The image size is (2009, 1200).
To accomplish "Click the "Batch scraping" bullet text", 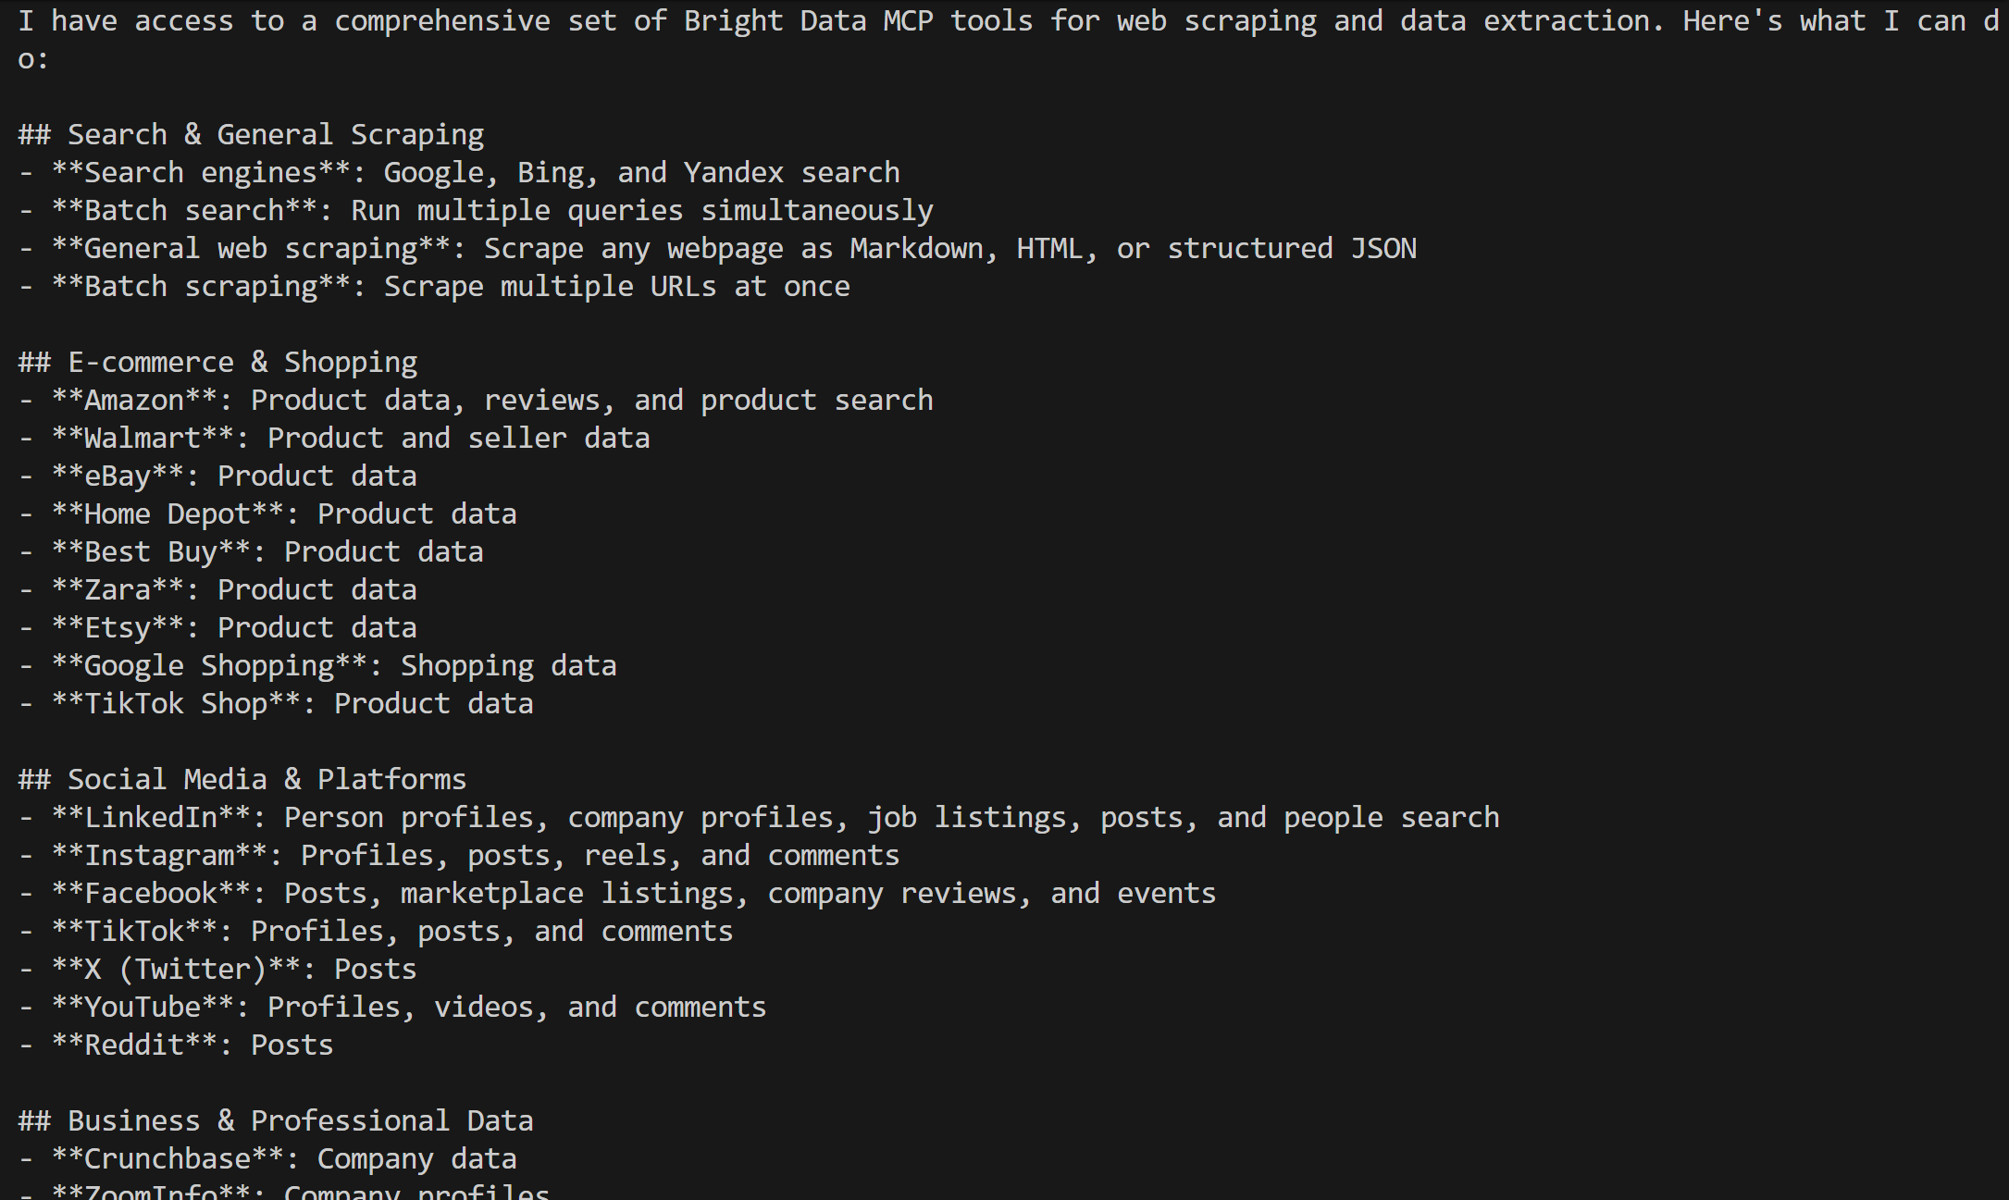I will click(x=451, y=287).
